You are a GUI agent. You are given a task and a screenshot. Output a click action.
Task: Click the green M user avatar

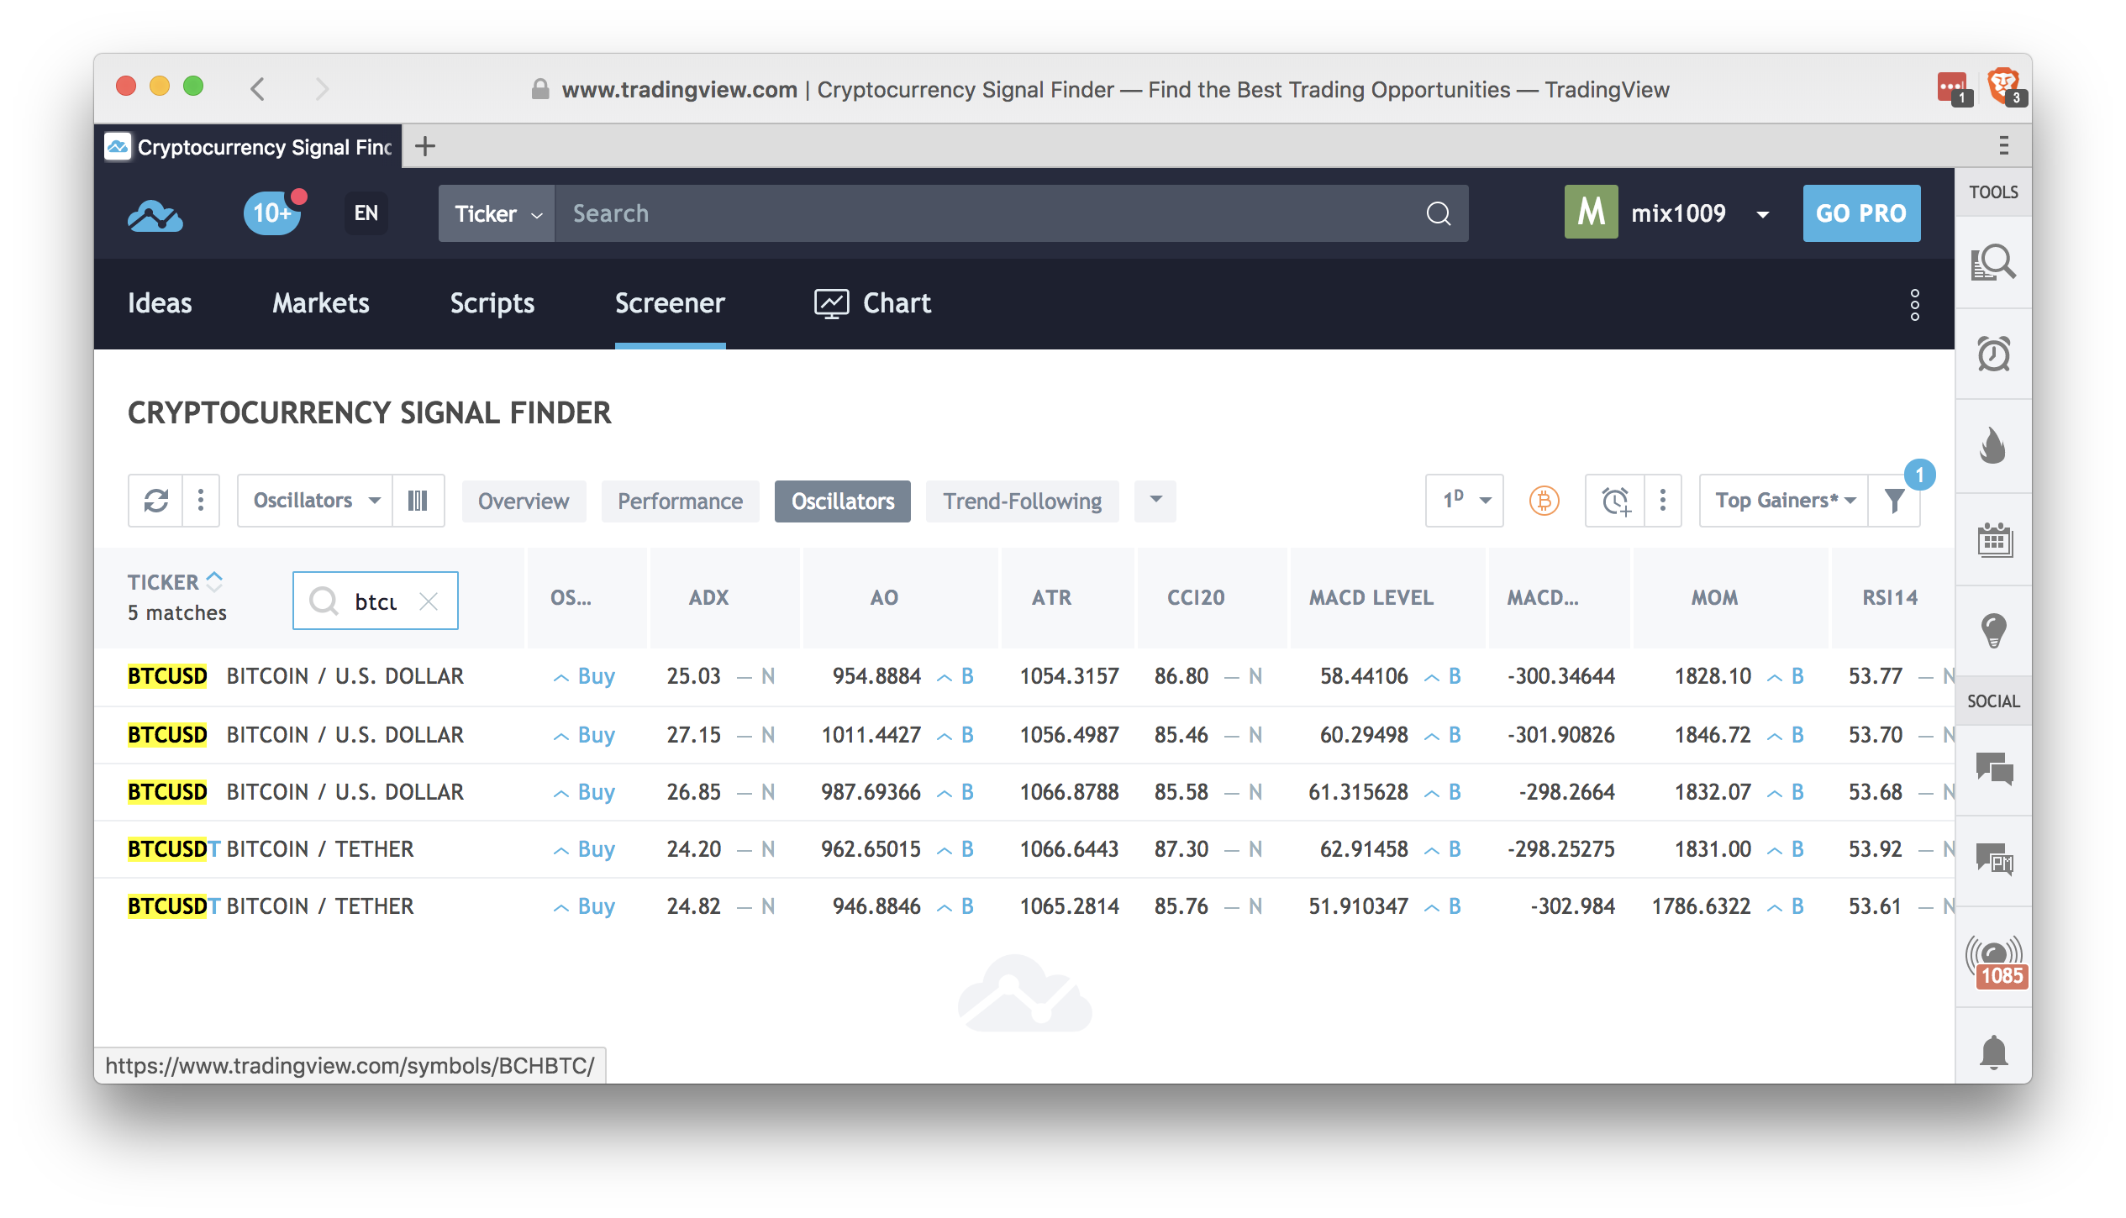(1591, 213)
